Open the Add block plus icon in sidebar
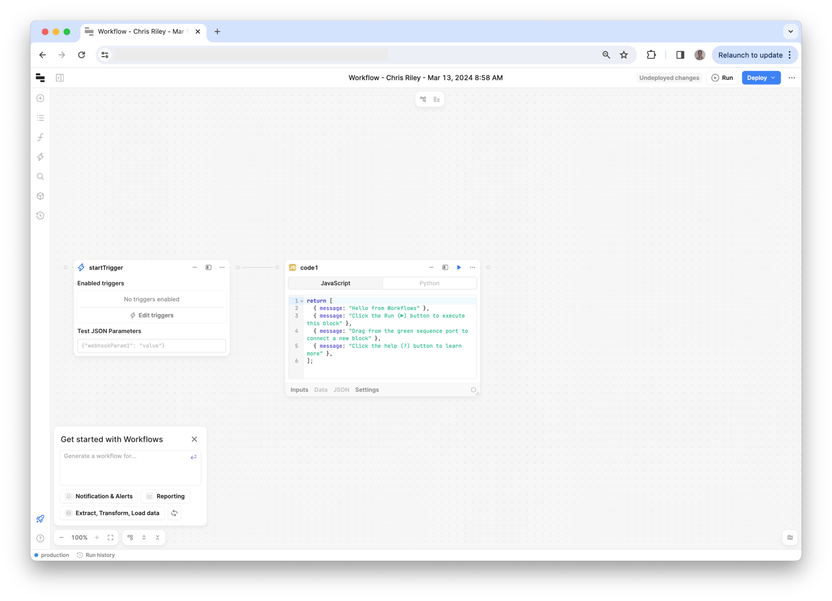The width and height of the screenshot is (832, 601). click(x=41, y=98)
